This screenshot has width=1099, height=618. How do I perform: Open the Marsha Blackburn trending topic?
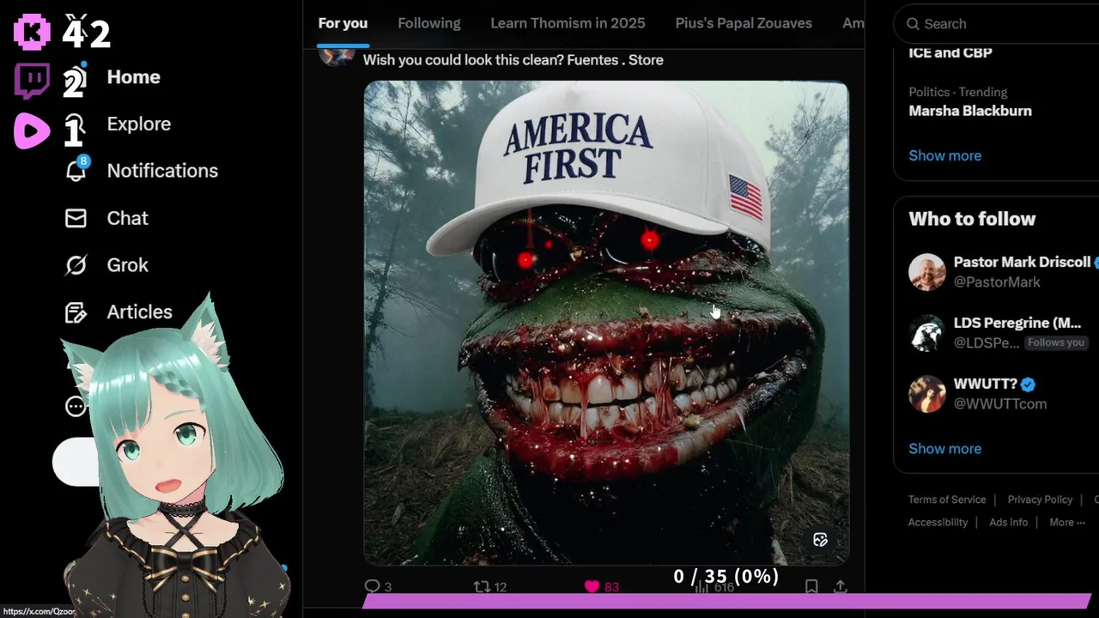click(x=970, y=111)
